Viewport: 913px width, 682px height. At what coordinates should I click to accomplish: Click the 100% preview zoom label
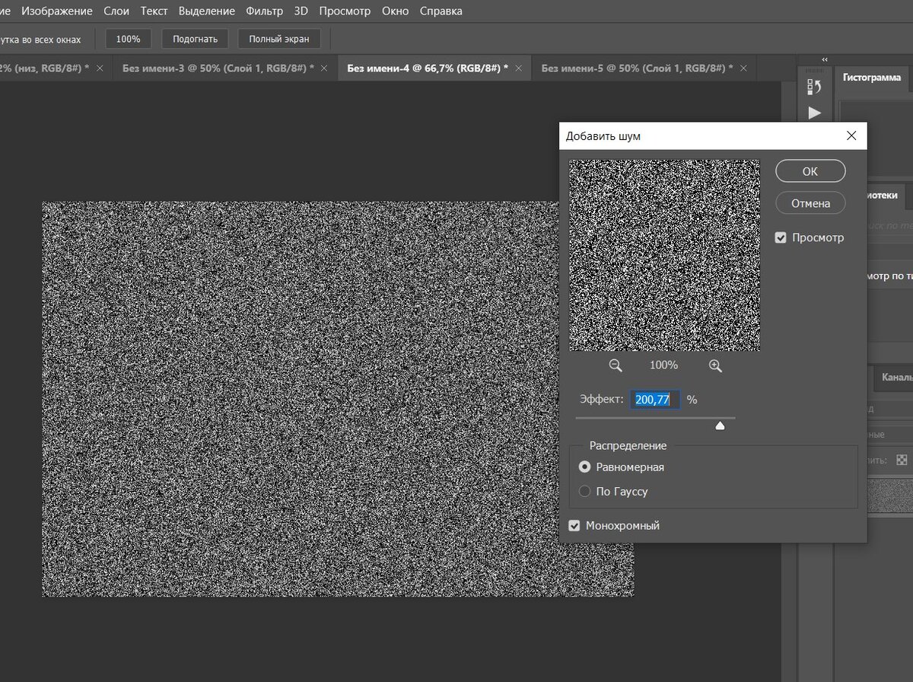tap(663, 365)
